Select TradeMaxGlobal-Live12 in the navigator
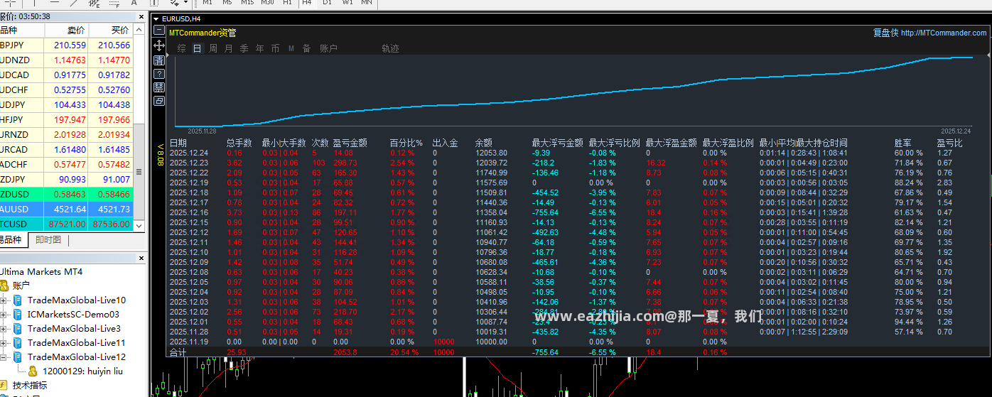992x397 pixels. click(77, 357)
